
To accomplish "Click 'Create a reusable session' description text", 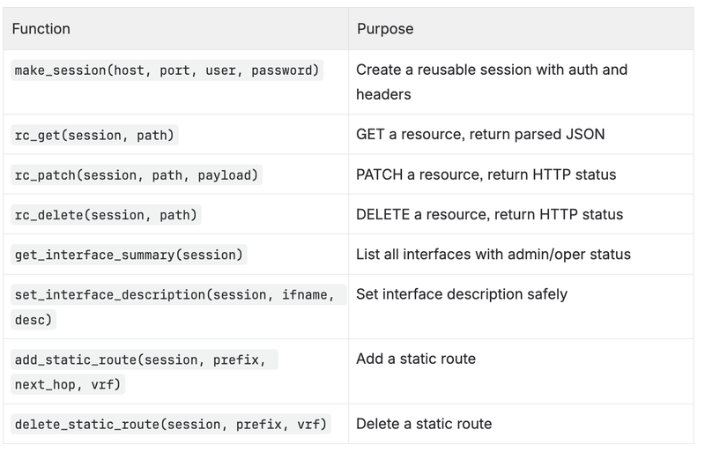I will click(x=492, y=82).
